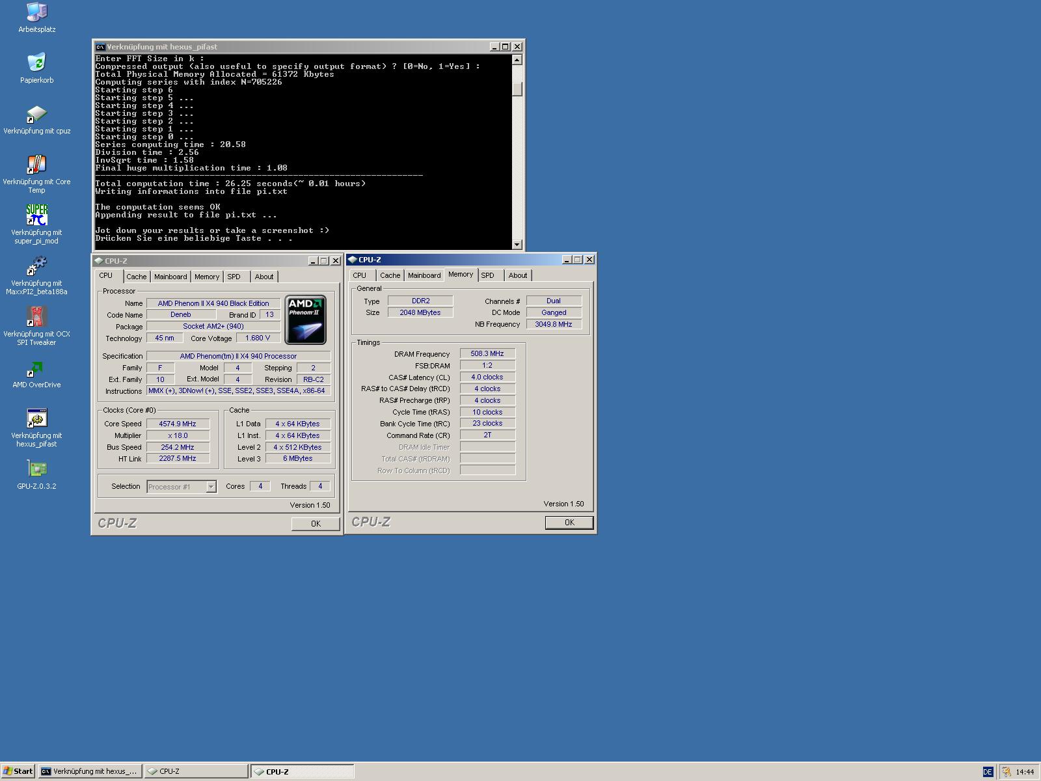The height and width of the screenshot is (781, 1041).
Task: Click the Name field AMD Phenom II X4 940
Action: point(213,303)
